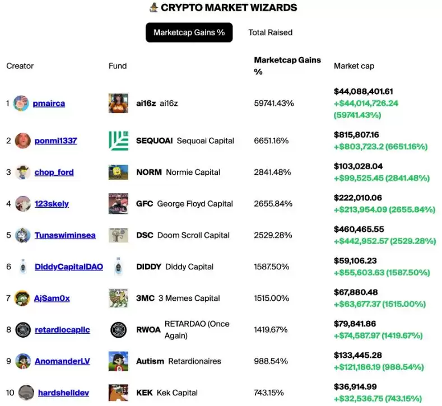The image size is (442, 406).
Task: Click the Kek Capital fund image
Action: point(118,393)
